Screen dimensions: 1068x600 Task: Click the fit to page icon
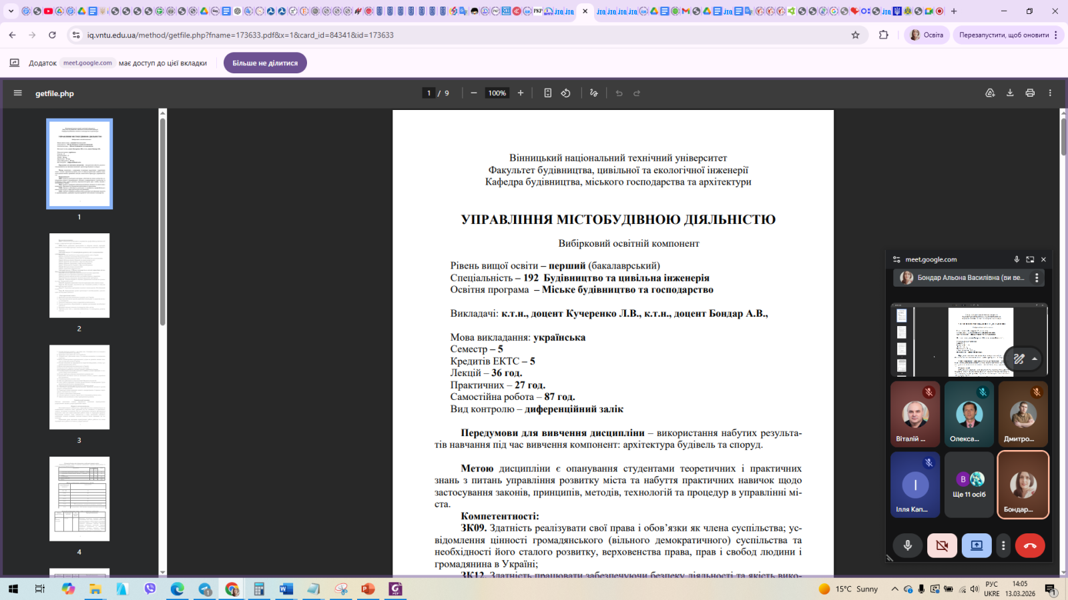point(547,93)
